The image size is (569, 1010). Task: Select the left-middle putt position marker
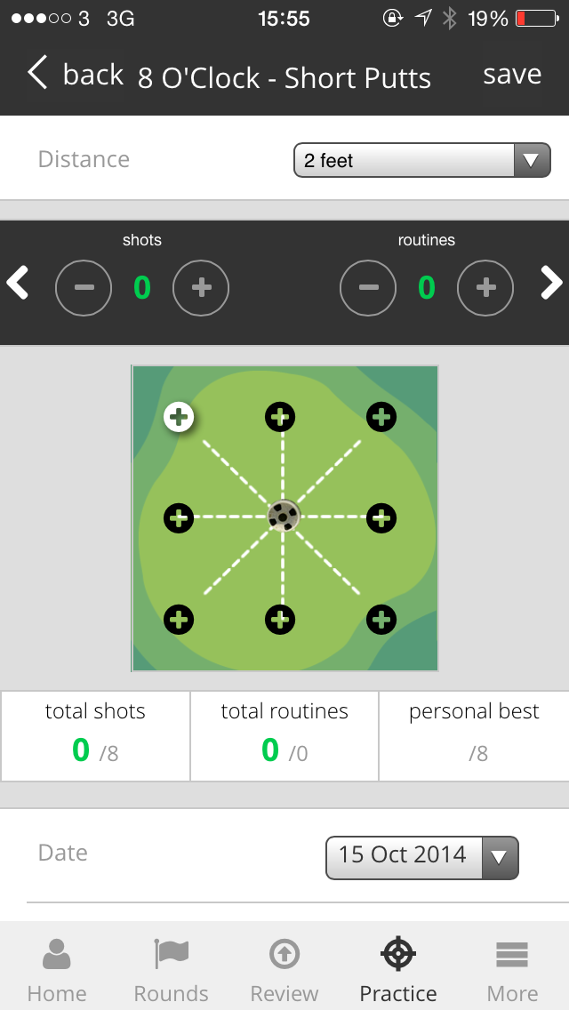point(179,517)
